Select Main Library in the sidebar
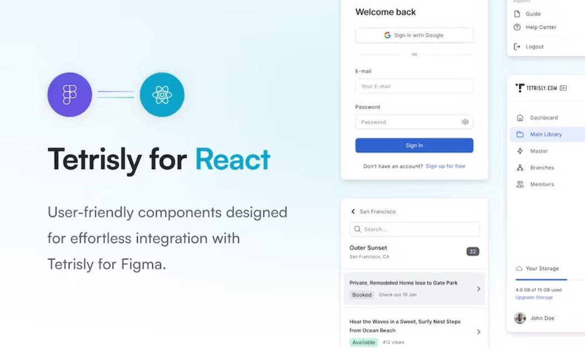Image resolution: width=585 pixels, height=348 pixels. (546, 134)
